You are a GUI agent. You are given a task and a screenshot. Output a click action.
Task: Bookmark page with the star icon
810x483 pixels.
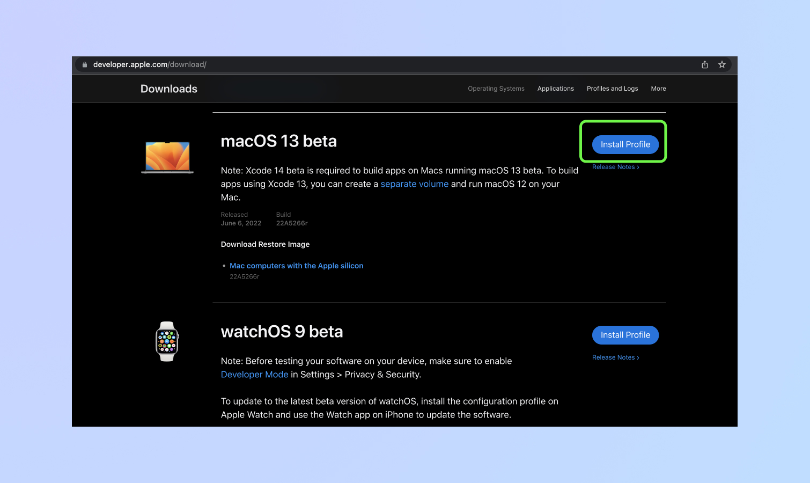pos(722,64)
